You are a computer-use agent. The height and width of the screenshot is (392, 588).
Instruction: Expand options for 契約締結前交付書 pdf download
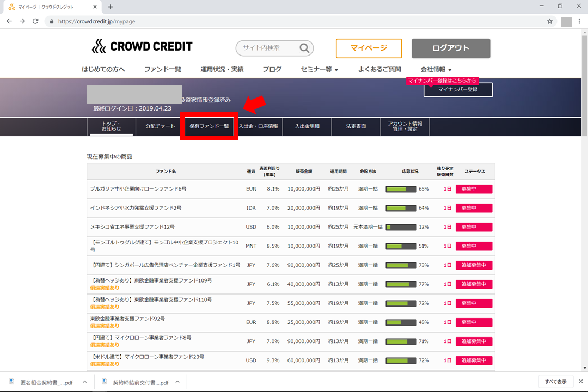point(177,382)
